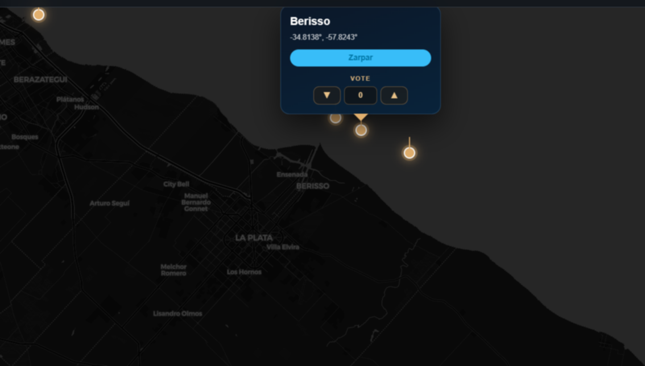Select the marker left of the popup pointer
Viewport: 645px width, 366px height.
point(336,118)
